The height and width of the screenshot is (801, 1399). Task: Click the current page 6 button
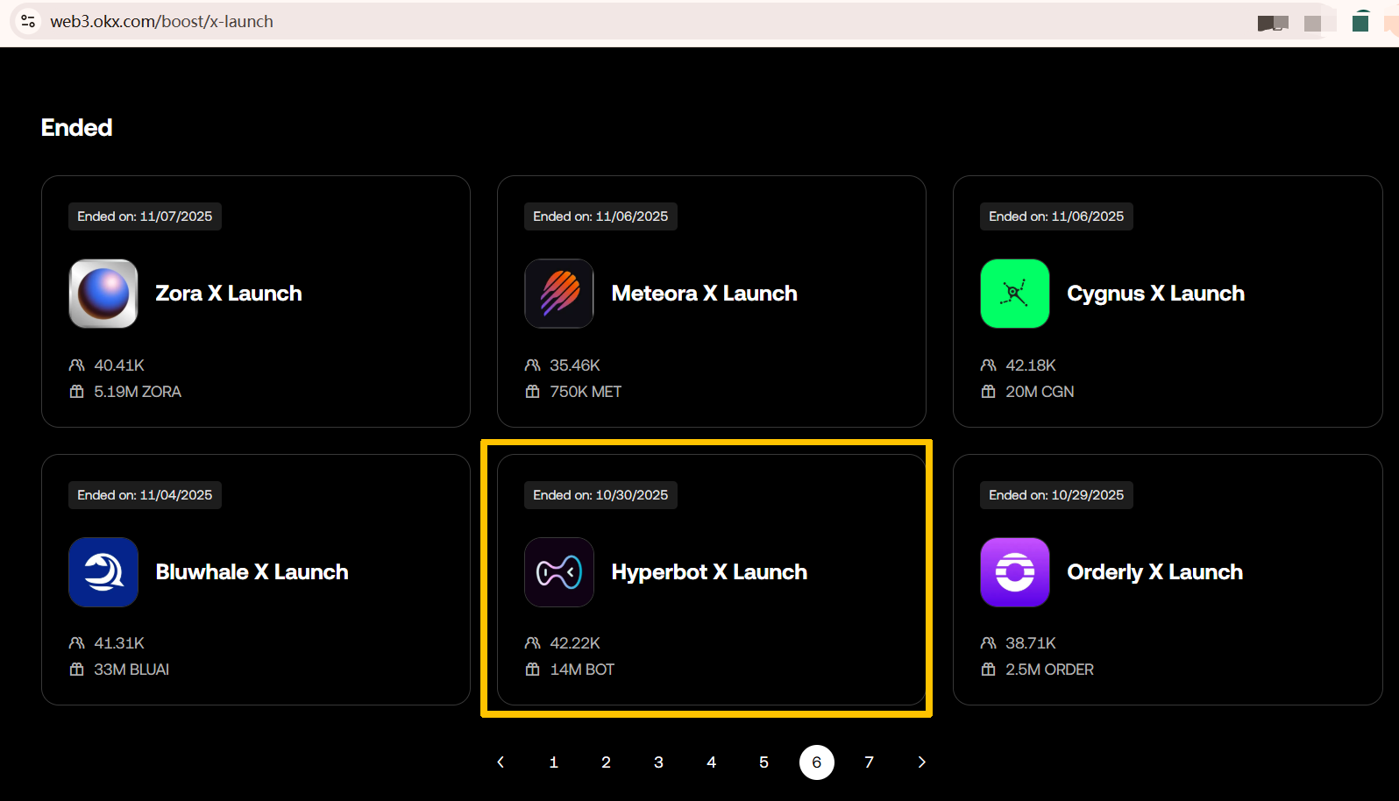(816, 762)
